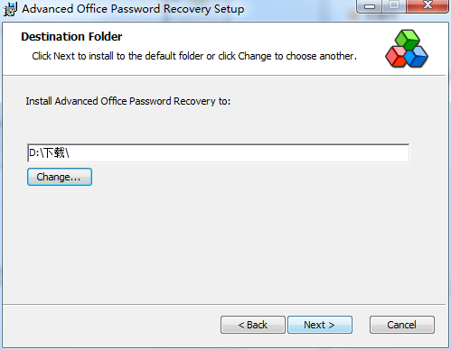Click the D:\下载\ path text
451x350 pixels.
[49, 153]
